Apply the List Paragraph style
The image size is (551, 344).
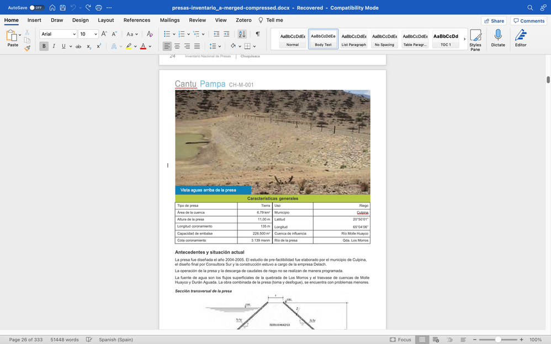(x=354, y=39)
